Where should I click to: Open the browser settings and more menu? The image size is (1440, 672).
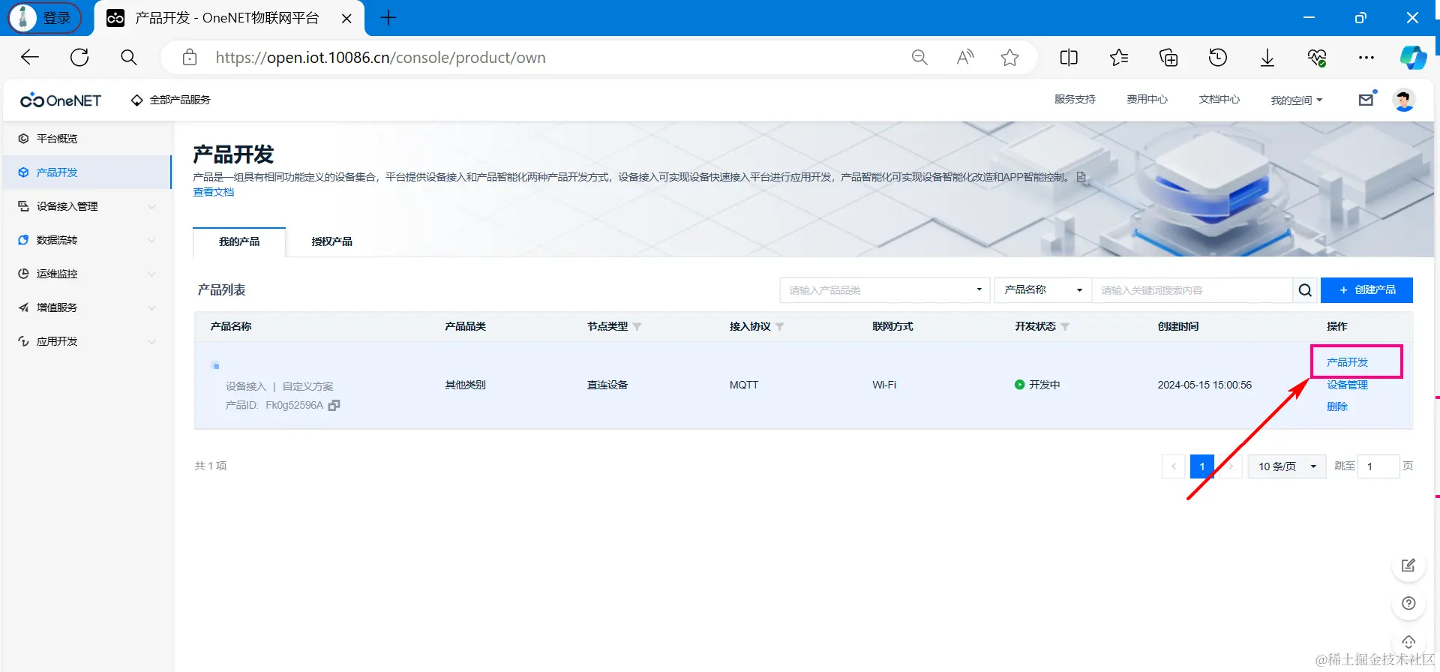[x=1366, y=57]
